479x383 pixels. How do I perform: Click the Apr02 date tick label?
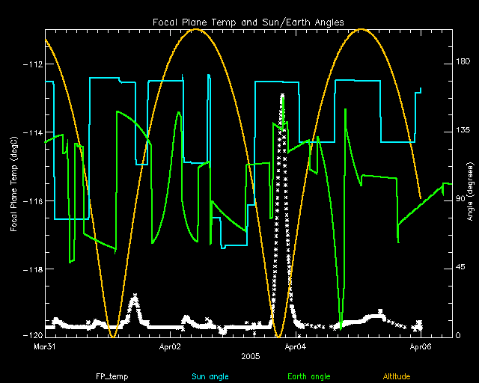click(x=171, y=347)
